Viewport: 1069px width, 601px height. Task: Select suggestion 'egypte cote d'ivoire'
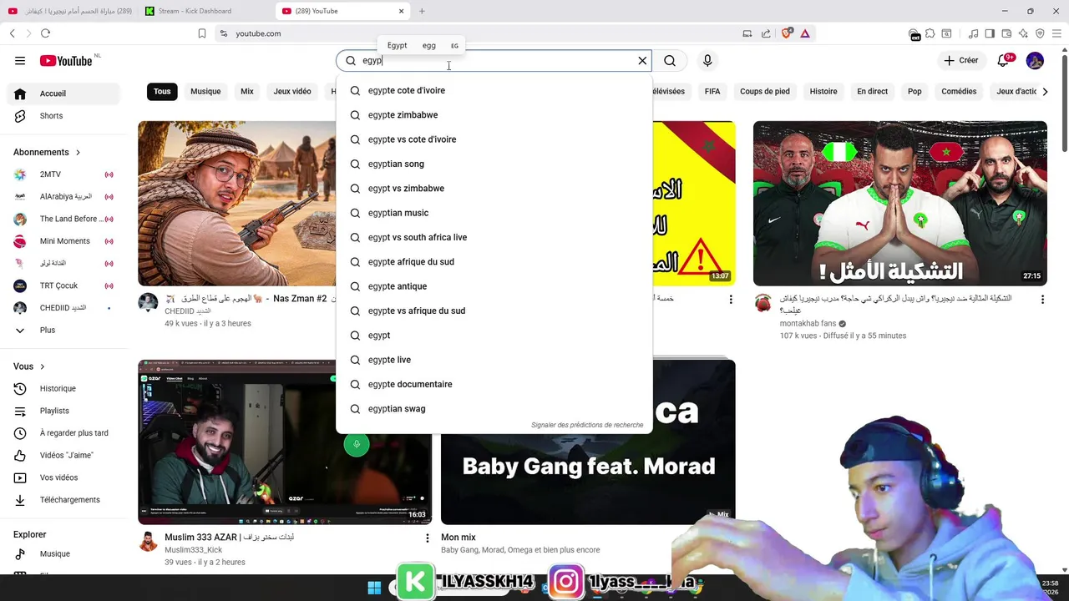(494, 90)
